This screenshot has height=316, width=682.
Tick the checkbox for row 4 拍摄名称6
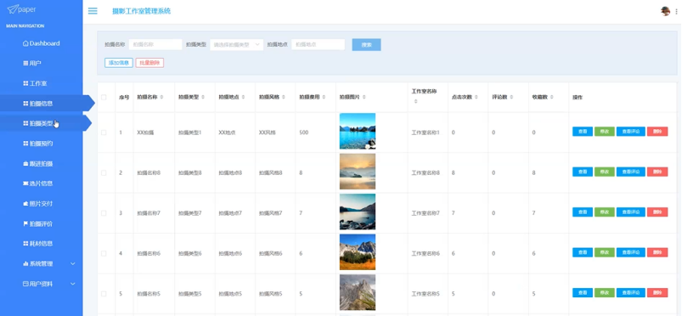(104, 253)
